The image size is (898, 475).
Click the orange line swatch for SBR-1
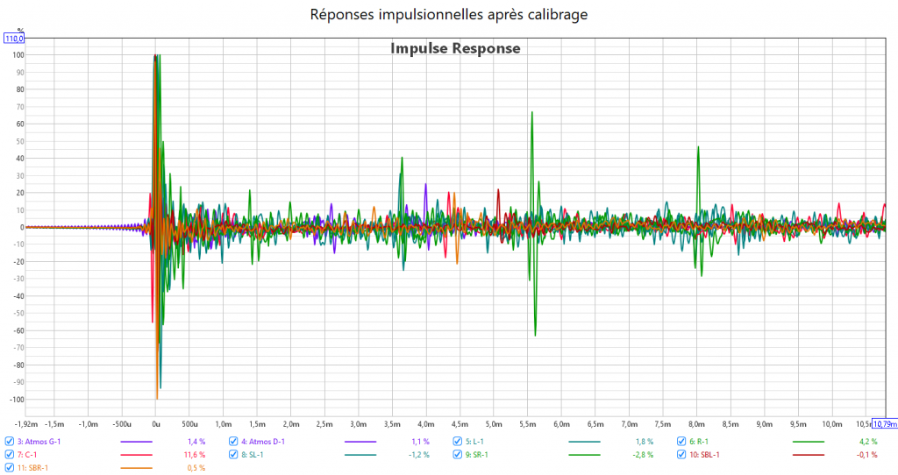tap(136, 468)
